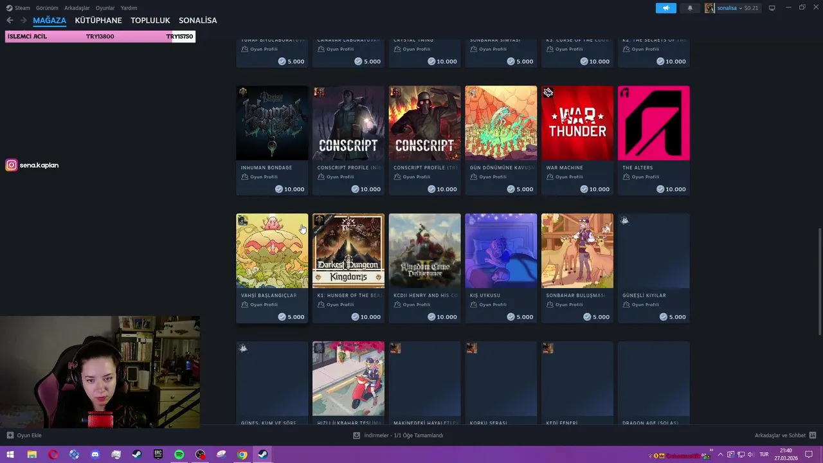
Task: Click the game badge icon on War Machine card
Action: pos(548,93)
